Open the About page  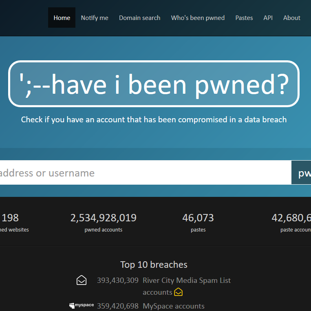pyautogui.click(x=291, y=18)
